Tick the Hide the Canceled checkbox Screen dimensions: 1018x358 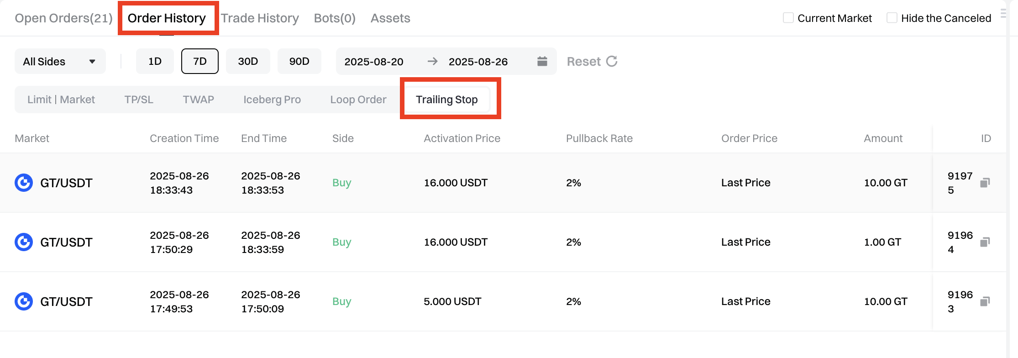click(x=892, y=18)
